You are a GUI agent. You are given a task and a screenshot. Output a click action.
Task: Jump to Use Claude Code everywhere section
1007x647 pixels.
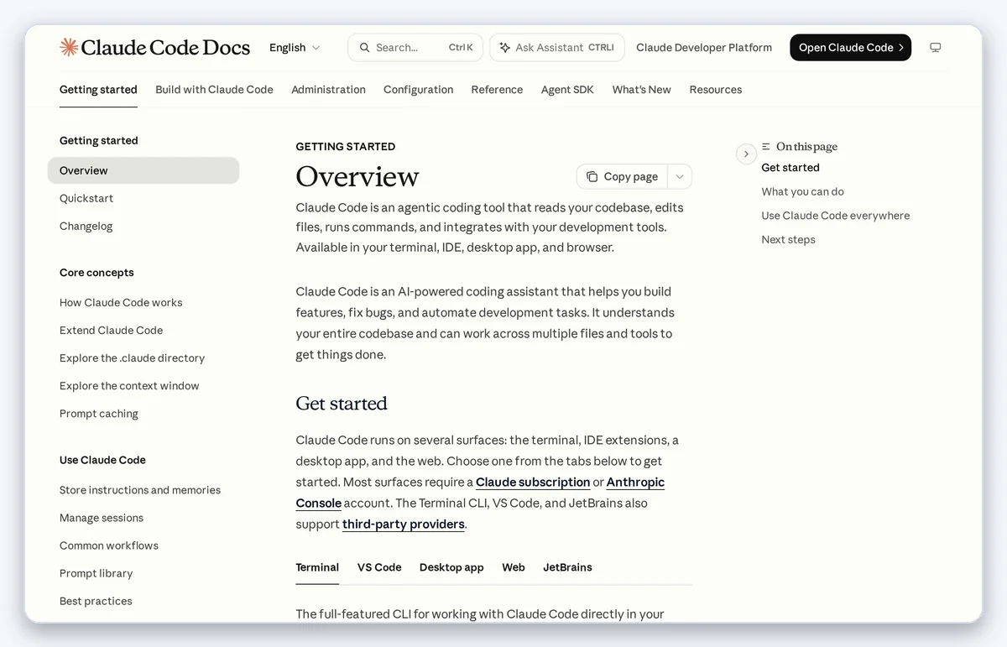tap(835, 215)
